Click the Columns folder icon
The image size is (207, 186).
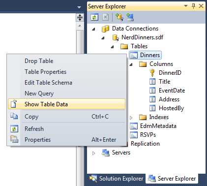pos(143,64)
